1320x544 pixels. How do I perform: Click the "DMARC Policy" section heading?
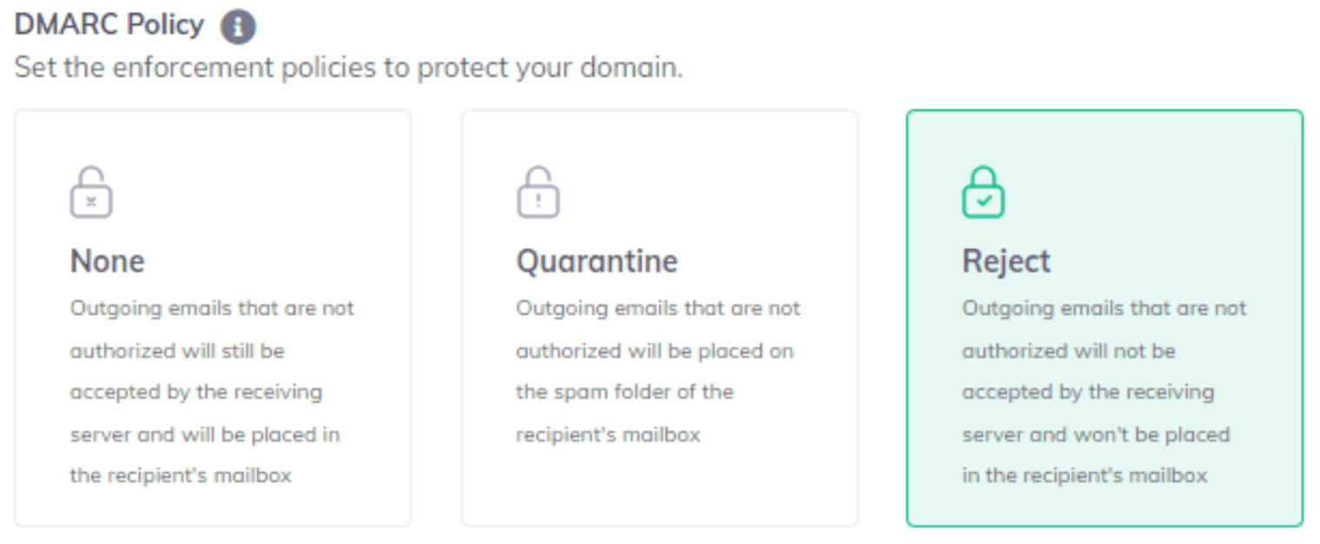(109, 25)
